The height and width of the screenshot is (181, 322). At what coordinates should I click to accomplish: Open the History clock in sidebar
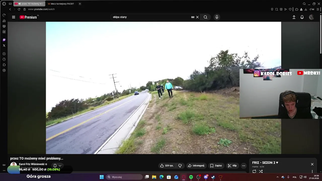click(4, 59)
